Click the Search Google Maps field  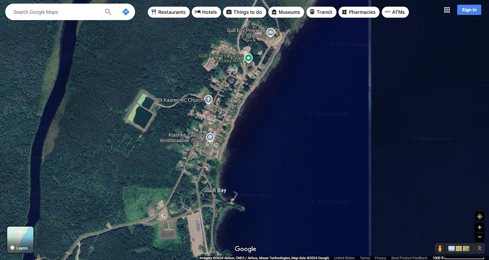[56, 12]
